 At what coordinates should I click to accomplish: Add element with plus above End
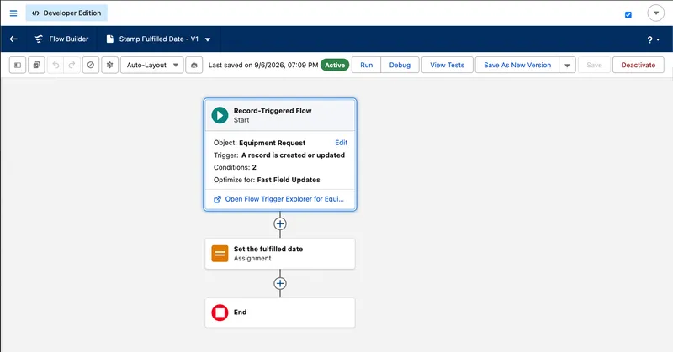pos(280,283)
